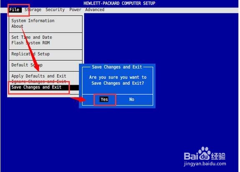Select Replicated Setup option
This screenshot has height=172, width=240.
pyautogui.click(x=30, y=54)
